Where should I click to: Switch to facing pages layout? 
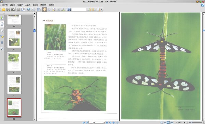pos(168,122)
